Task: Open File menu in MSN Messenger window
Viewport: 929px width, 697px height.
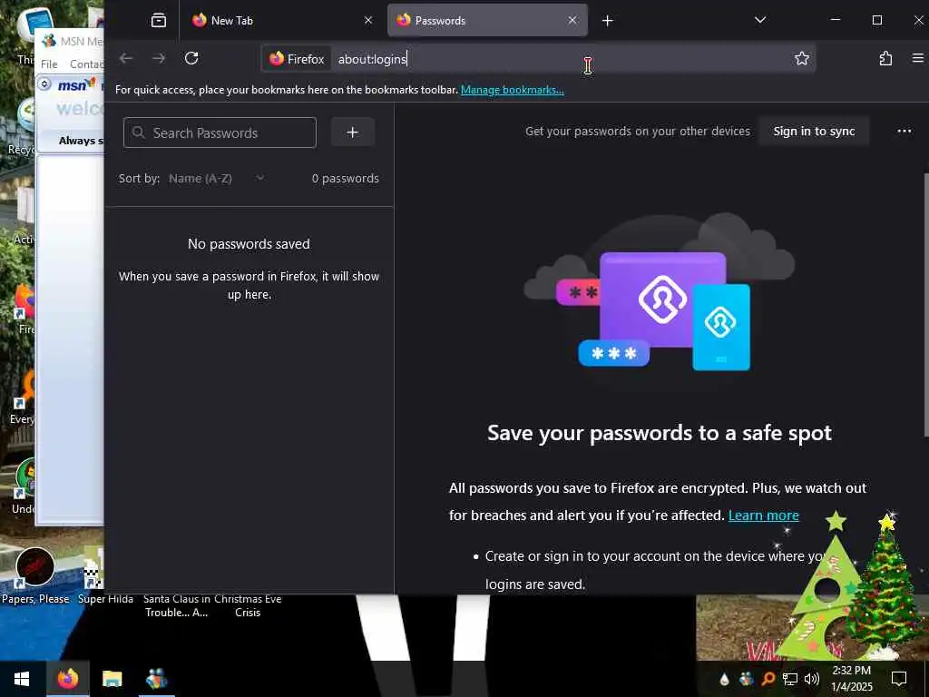Action: 49,64
